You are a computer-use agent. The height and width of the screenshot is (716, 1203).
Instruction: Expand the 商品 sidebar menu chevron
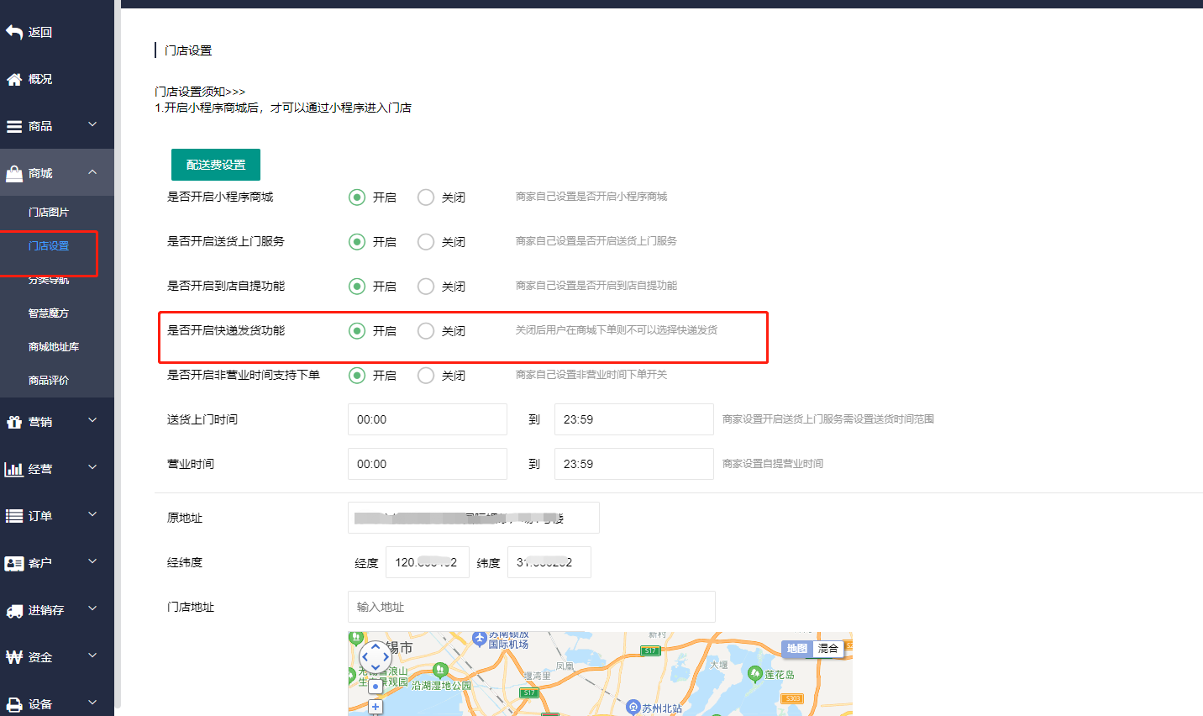coord(92,125)
